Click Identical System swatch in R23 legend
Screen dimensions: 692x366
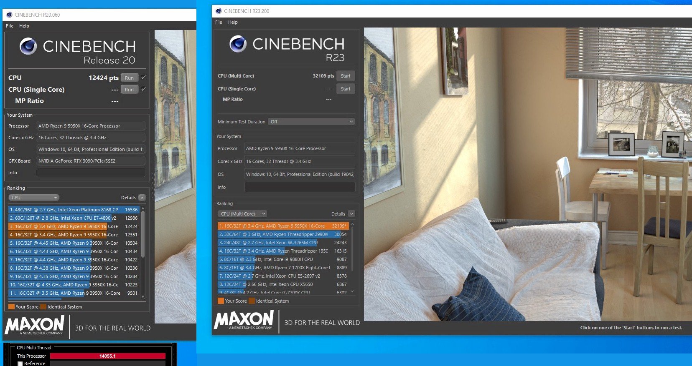pos(252,301)
